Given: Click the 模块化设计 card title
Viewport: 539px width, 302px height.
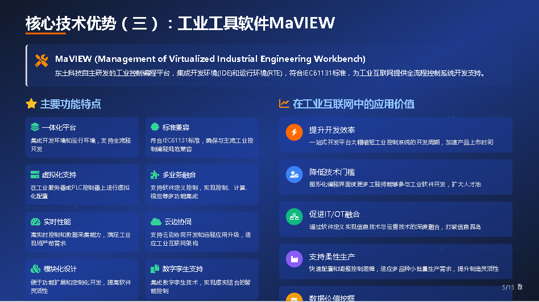Looking at the screenshot, I should coord(60,269).
